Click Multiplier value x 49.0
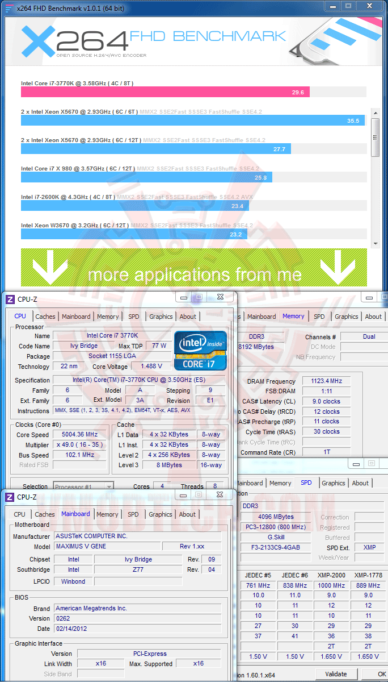Viewport: 388px width, 682px height. tap(79, 445)
